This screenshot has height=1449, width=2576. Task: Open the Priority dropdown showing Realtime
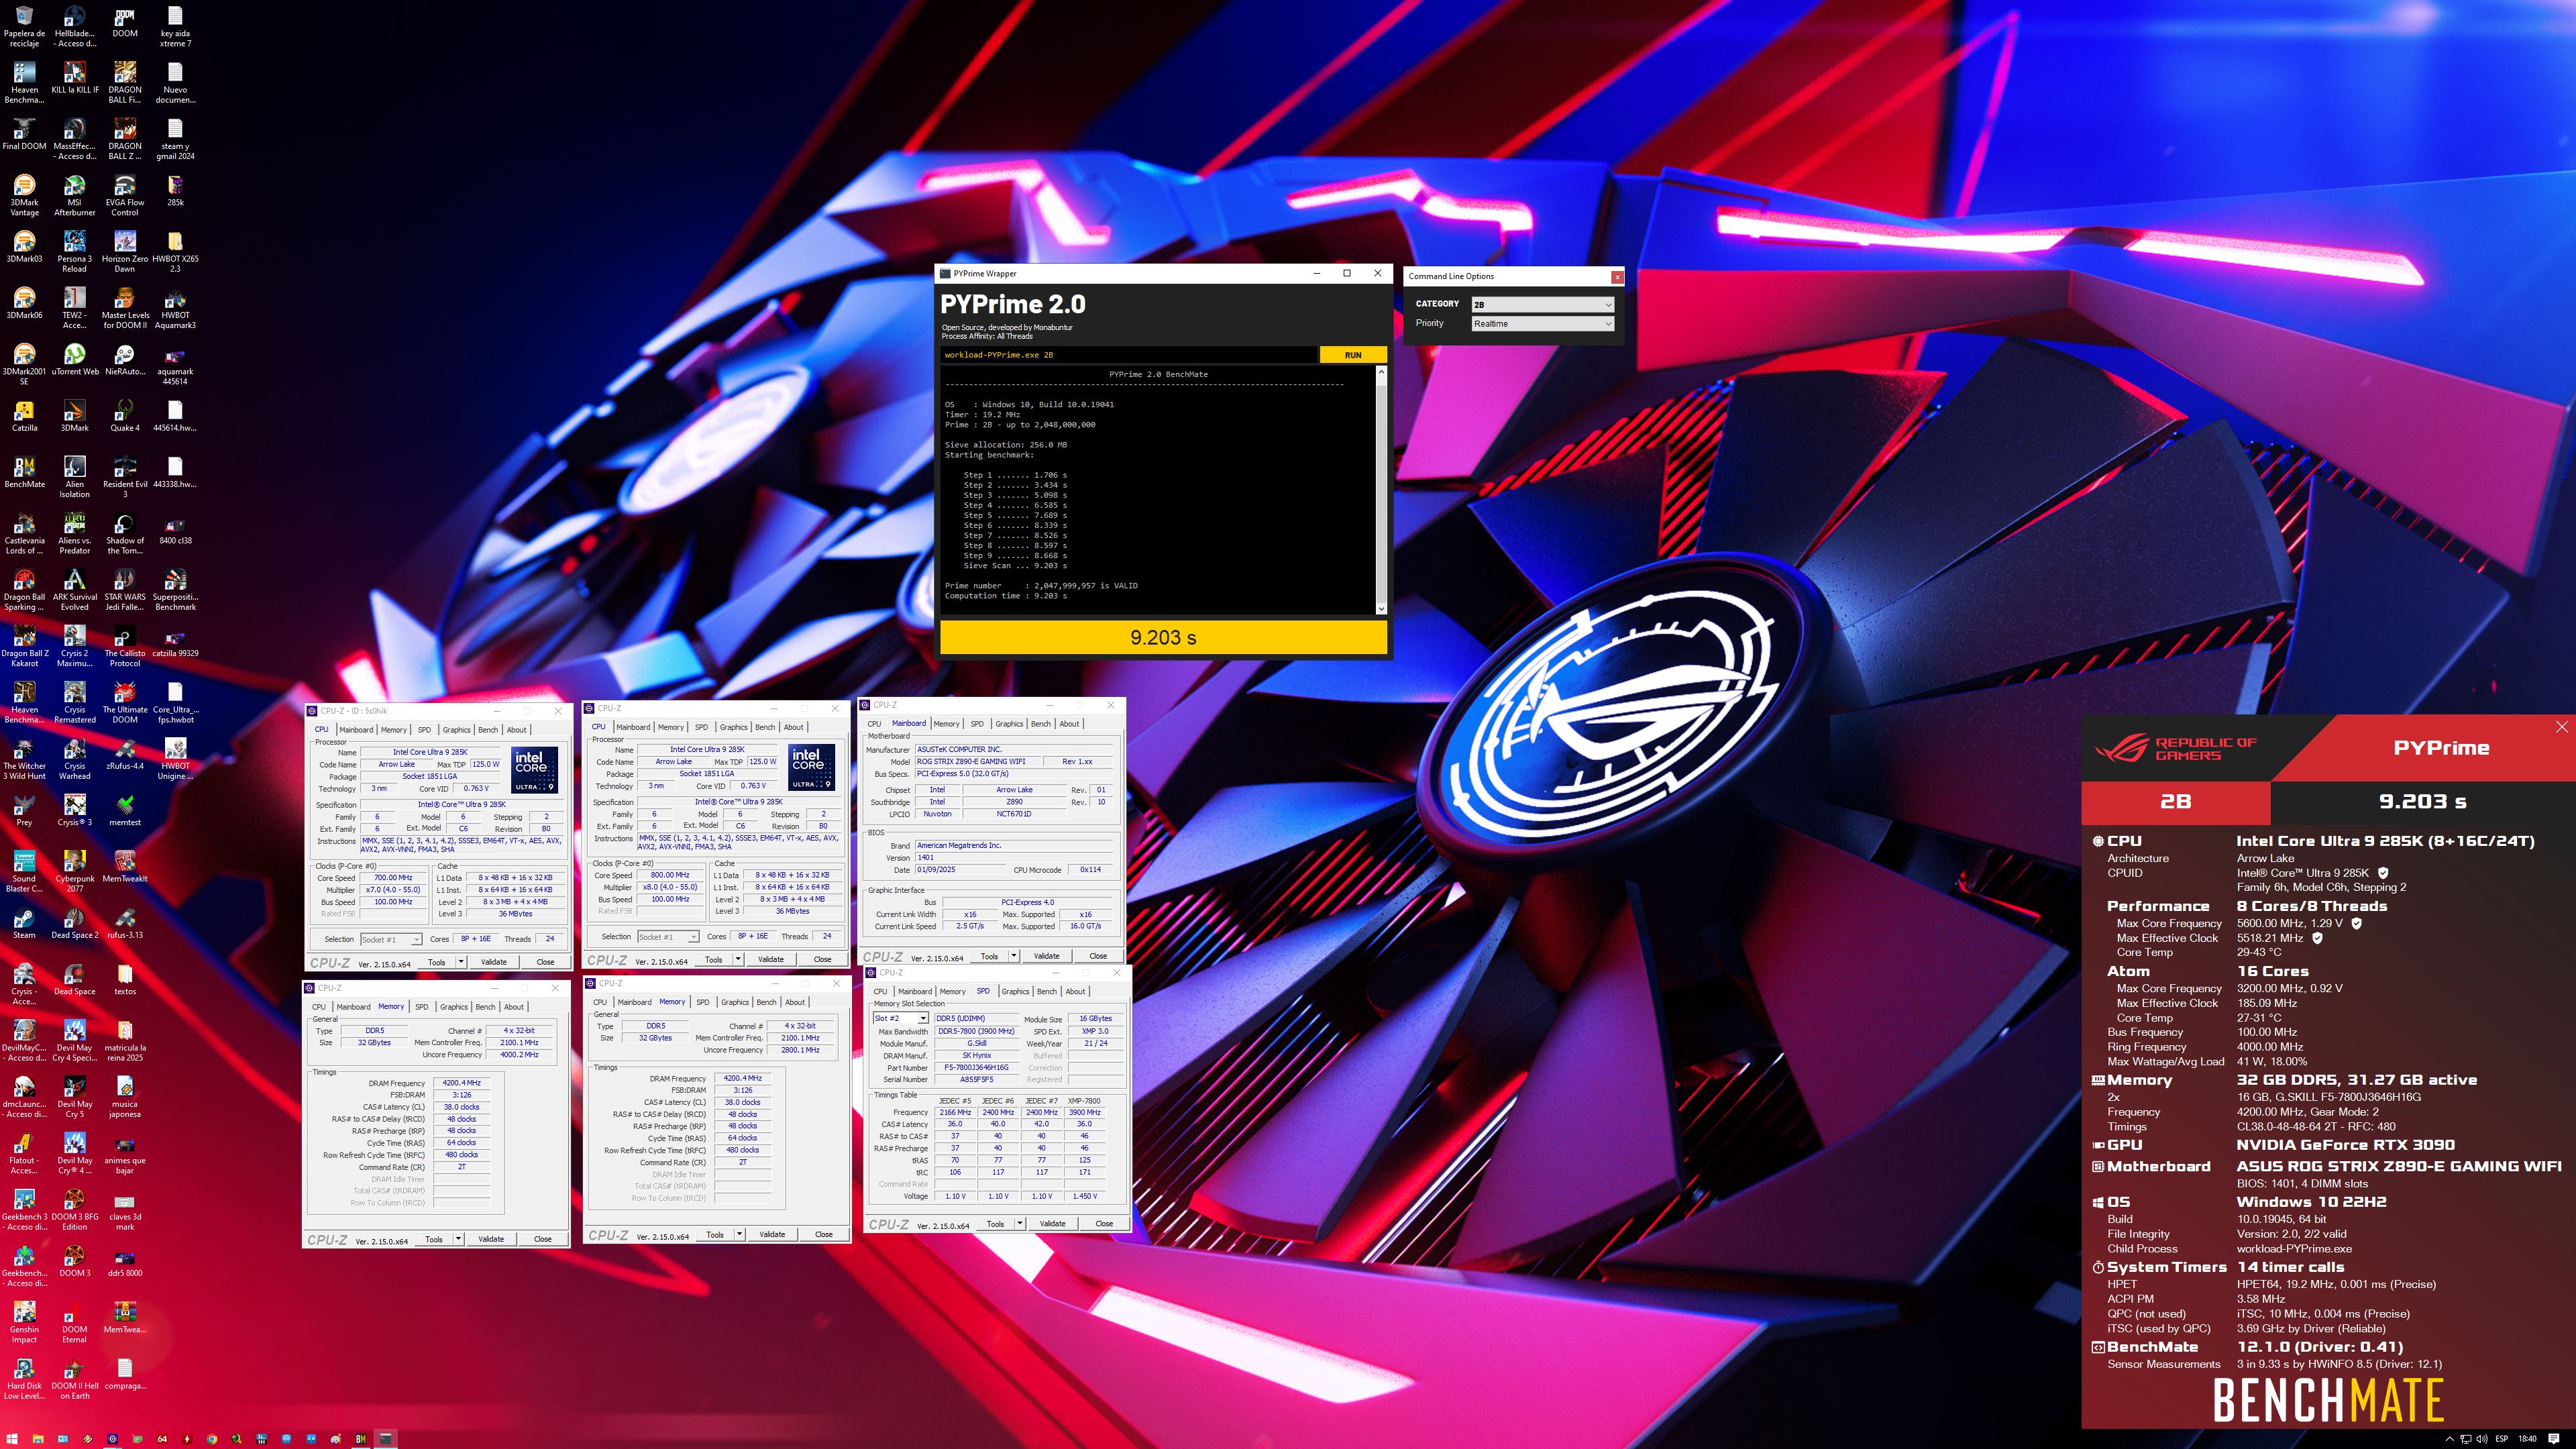1543,323
